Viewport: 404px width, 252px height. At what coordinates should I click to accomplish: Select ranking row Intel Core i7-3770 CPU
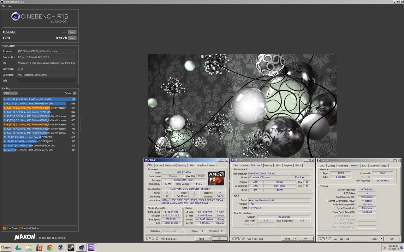40,137
